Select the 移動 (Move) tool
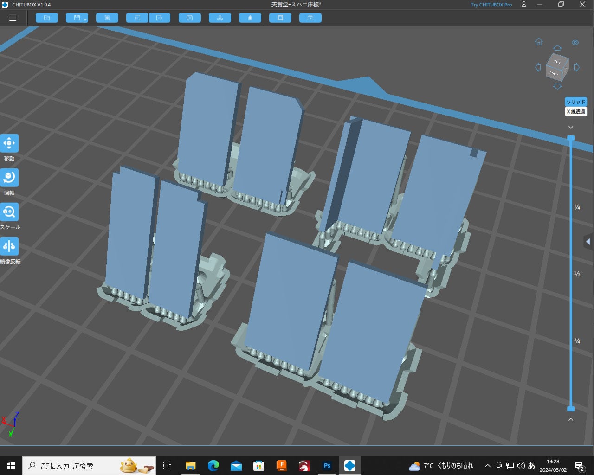The image size is (594, 475). point(9,144)
